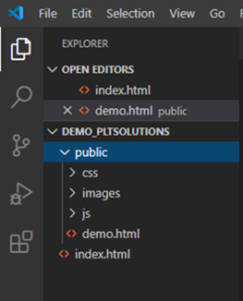Open the Edit menu

pos(82,13)
